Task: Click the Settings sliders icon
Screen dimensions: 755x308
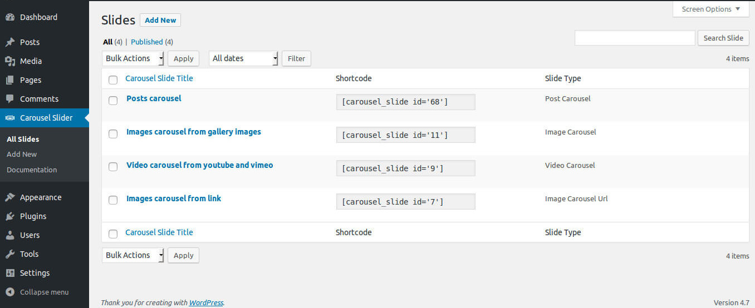Action: (10, 273)
